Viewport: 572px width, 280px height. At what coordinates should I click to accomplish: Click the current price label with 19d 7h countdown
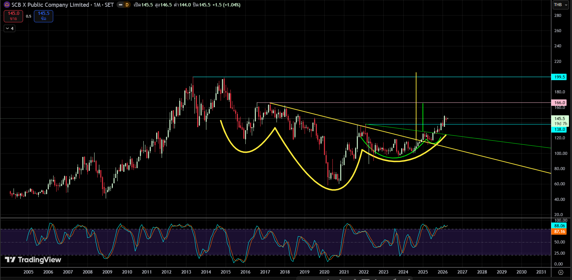560,121
